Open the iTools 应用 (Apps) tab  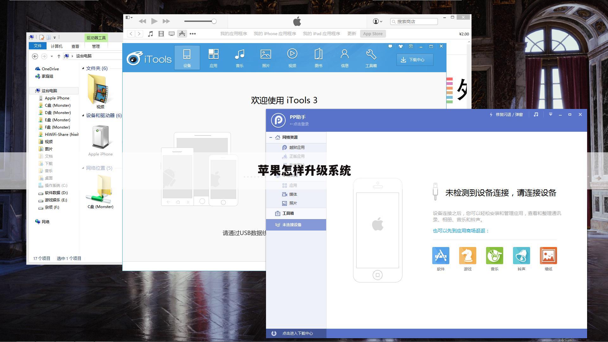click(213, 58)
